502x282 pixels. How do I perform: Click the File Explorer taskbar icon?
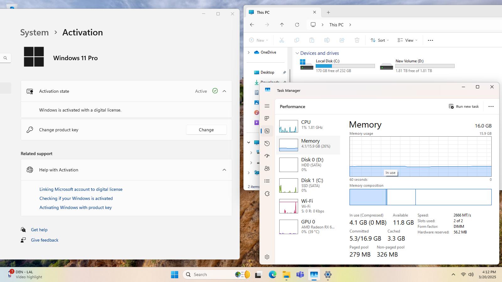pyautogui.click(x=286, y=275)
